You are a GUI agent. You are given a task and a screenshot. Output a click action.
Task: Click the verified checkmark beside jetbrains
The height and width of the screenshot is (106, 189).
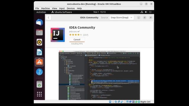(79, 32)
